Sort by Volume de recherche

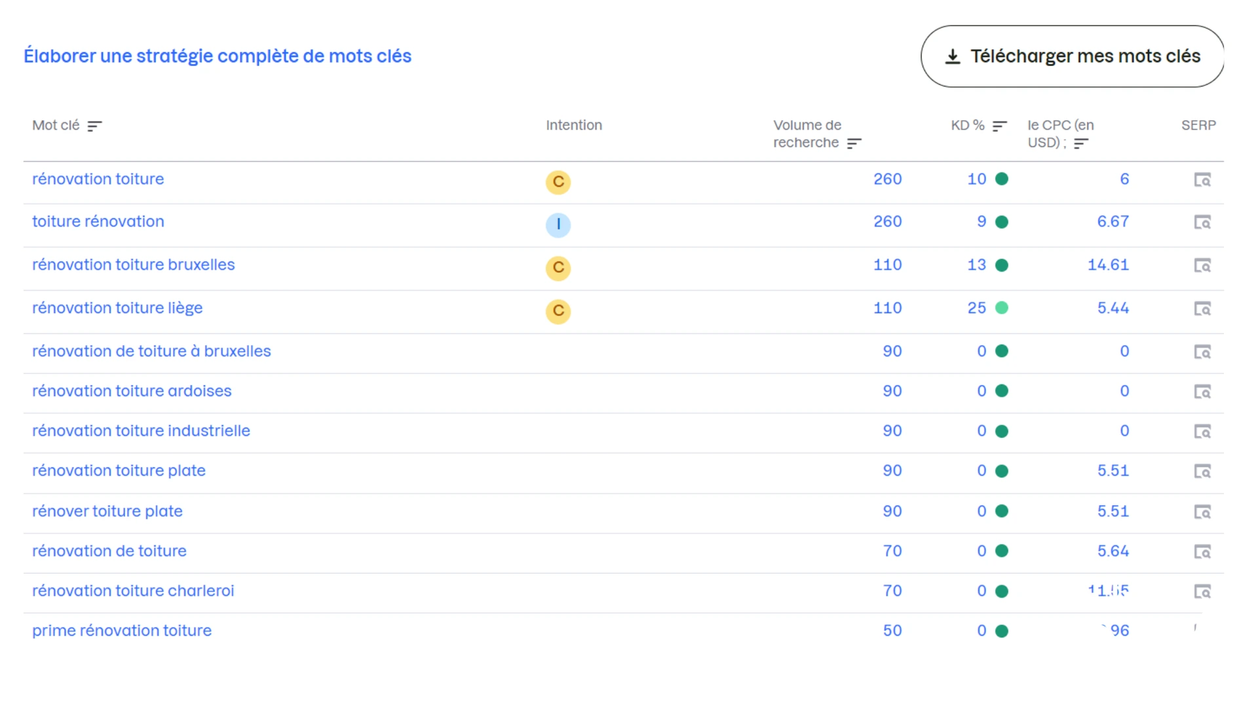click(854, 143)
